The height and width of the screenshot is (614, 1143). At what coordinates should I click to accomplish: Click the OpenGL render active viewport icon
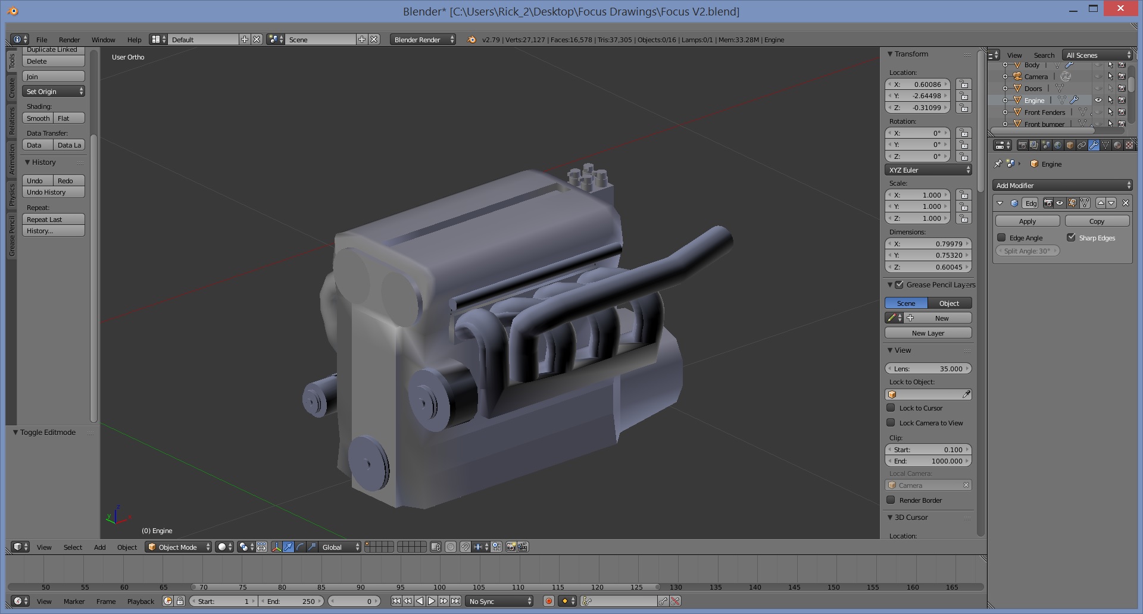click(511, 547)
